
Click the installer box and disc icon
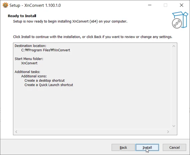point(180,20)
